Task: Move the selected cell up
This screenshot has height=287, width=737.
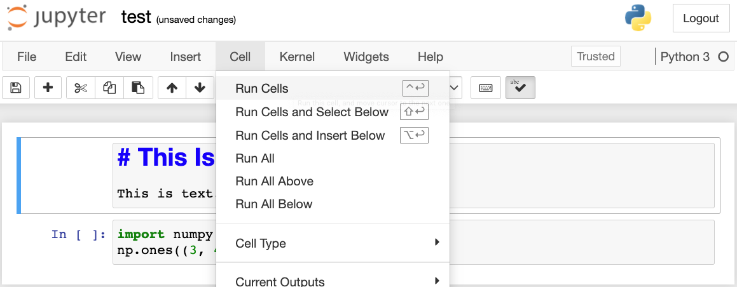Action: click(172, 88)
